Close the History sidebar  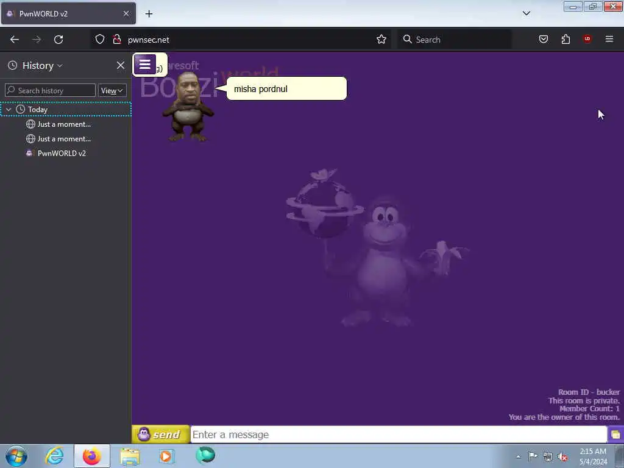click(121, 65)
